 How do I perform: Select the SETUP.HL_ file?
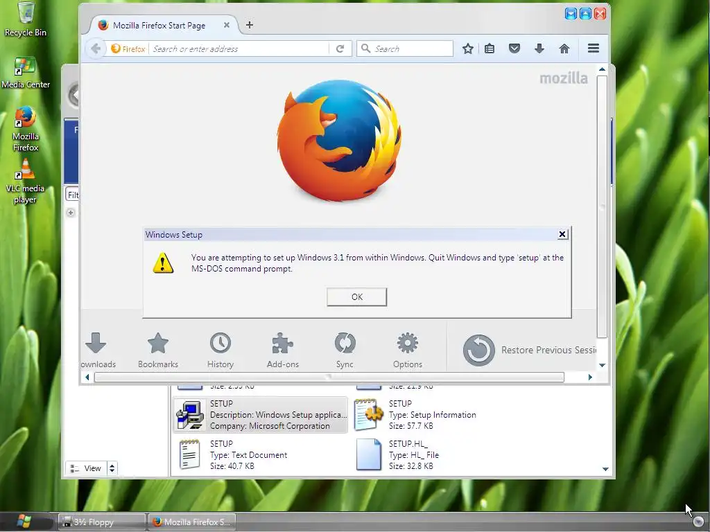tap(397, 455)
